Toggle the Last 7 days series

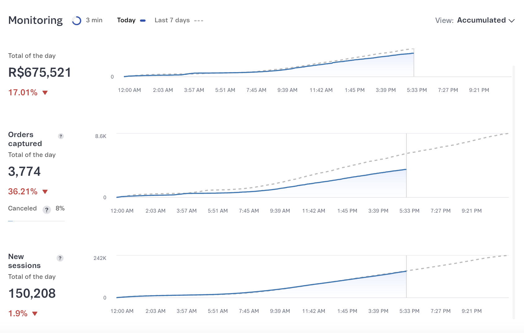(172, 20)
